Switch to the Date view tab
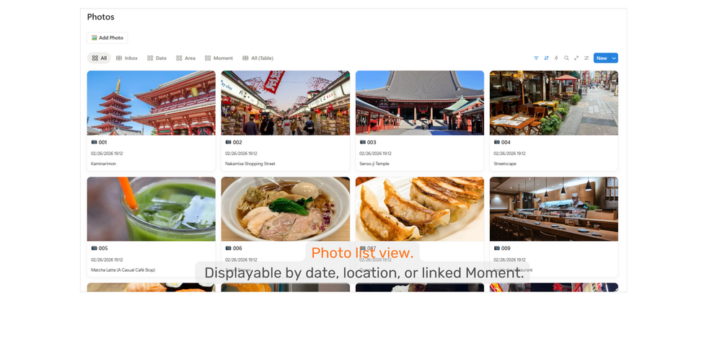The width and height of the screenshot is (725, 362). (157, 58)
